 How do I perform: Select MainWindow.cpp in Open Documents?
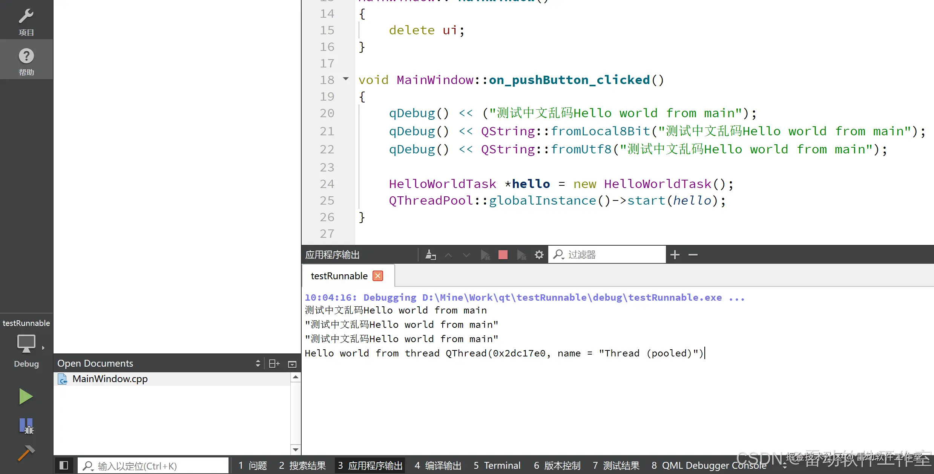click(x=110, y=379)
